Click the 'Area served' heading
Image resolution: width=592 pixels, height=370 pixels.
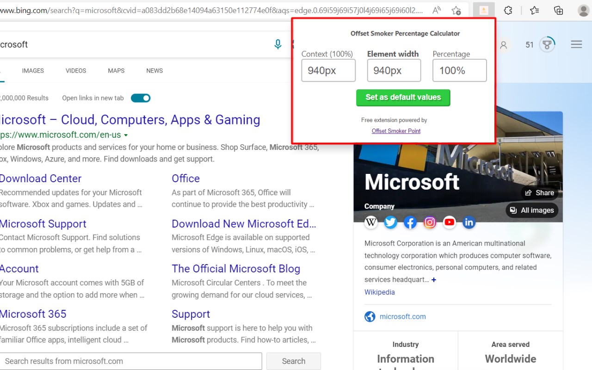point(511,345)
